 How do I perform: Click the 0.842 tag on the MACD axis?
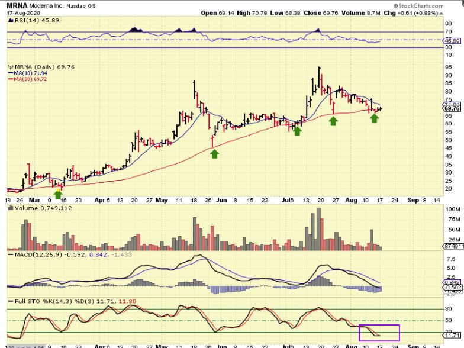452,283
